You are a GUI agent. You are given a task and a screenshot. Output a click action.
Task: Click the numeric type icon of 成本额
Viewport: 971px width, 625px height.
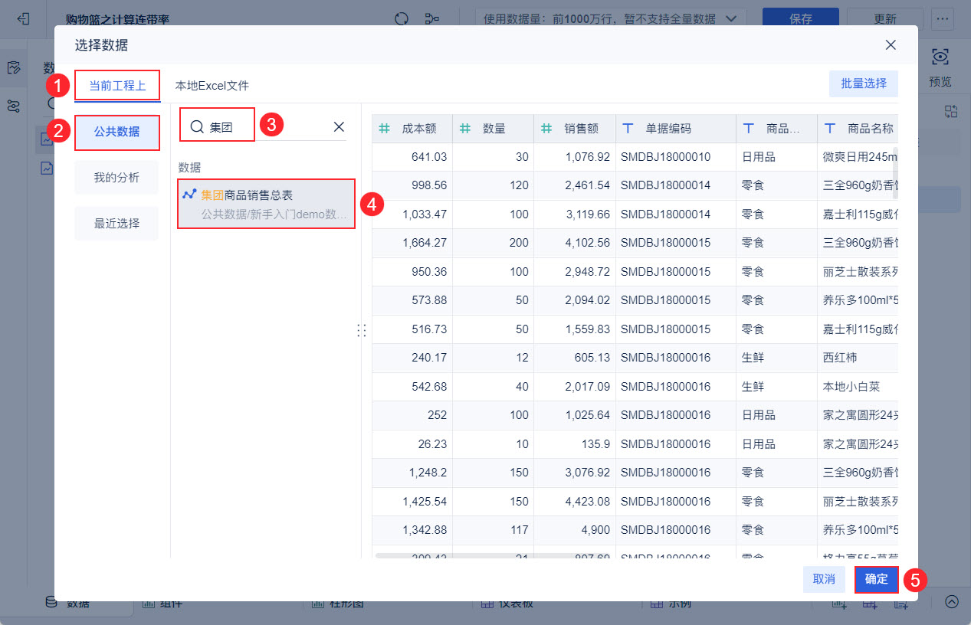pyautogui.click(x=385, y=129)
